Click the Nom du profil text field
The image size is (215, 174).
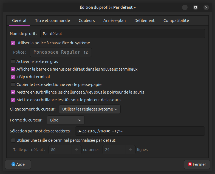click(x=123, y=34)
